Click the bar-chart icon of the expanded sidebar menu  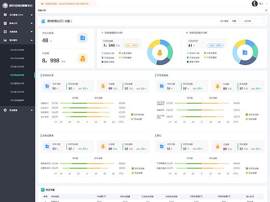[5, 40]
